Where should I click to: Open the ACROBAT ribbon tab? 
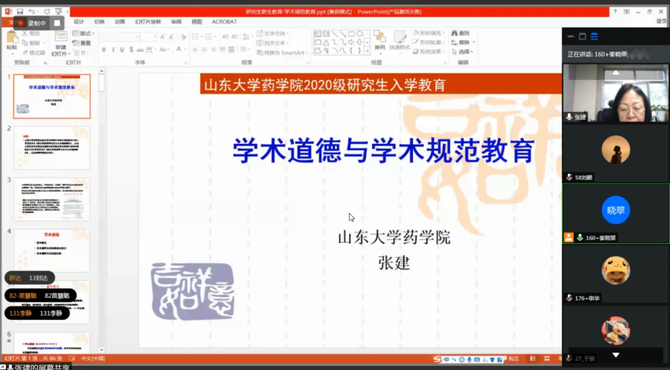coord(224,22)
